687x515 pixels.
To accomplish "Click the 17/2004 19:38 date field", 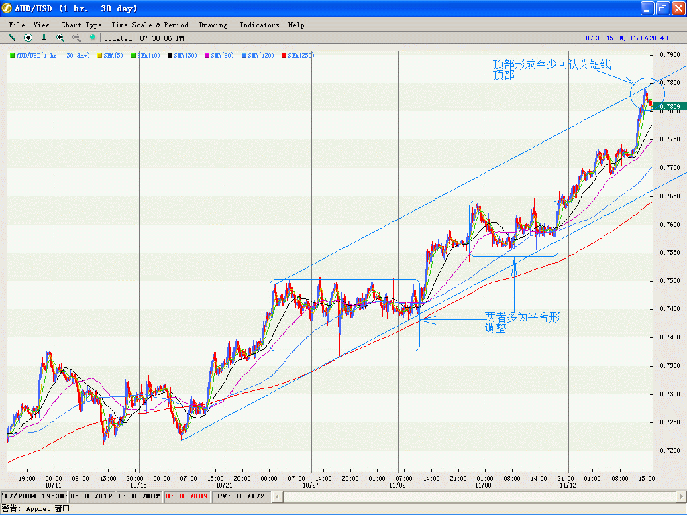I will click(34, 496).
